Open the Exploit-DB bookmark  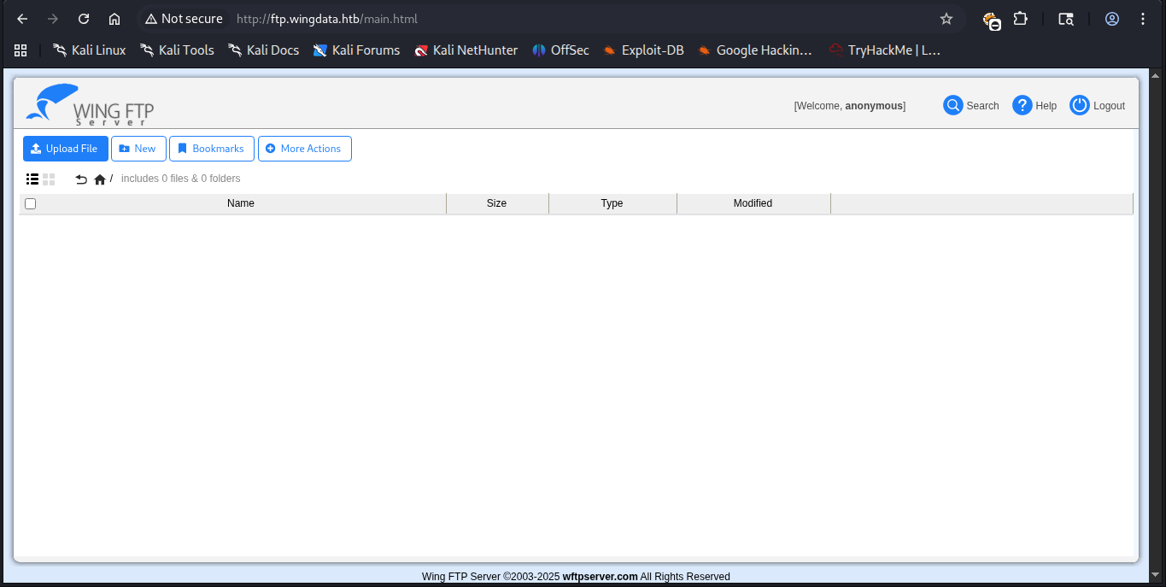tap(643, 50)
